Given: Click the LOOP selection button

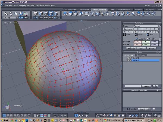Looking at the screenshot, I should coord(41,17).
